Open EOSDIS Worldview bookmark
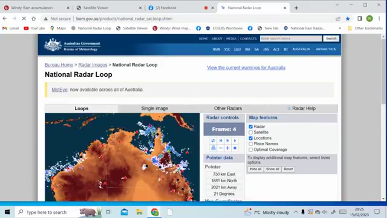This screenshot has width=387, height=218. pos(224,28)
